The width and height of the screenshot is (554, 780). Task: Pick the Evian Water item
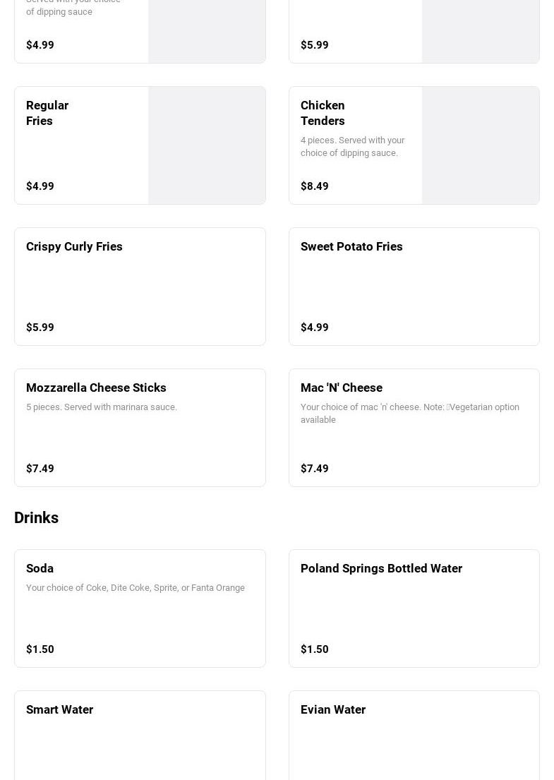click(333, 709)
